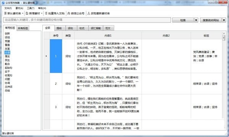Click the app icon in the title bar

pos(3,3)
